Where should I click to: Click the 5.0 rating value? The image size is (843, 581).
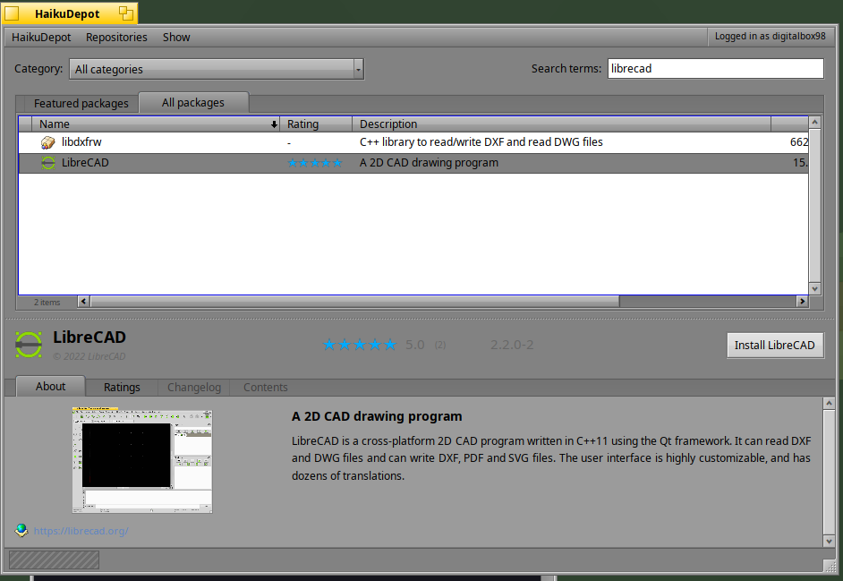[415, 345]
